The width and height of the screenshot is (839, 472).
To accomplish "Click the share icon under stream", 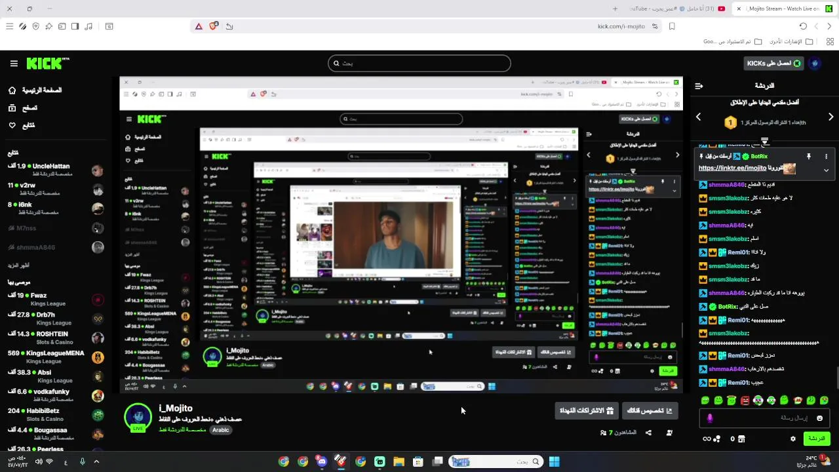I will click(x=648, y=433).
